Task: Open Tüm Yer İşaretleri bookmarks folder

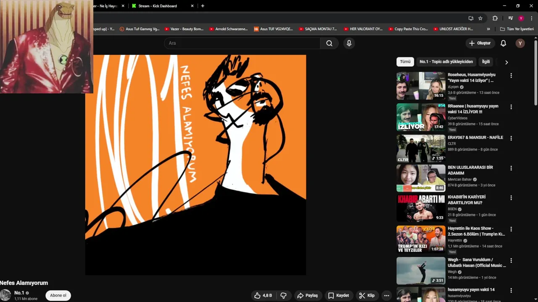Action: tap(517, 29)
